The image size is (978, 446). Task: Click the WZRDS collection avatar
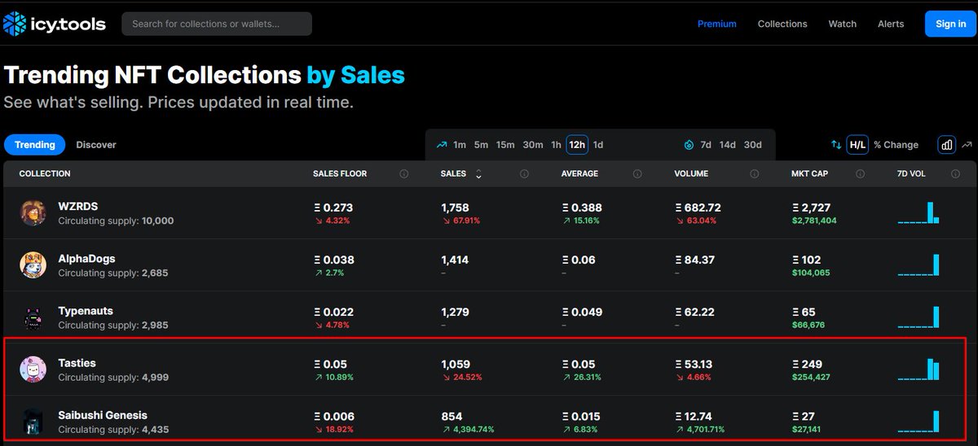(x=33, y=212)
